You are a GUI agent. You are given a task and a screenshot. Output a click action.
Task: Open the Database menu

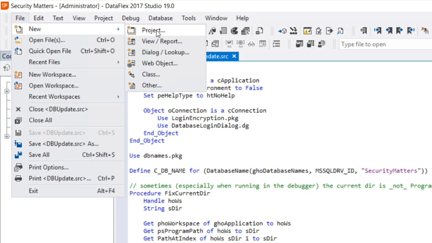[x=160, y=18]
